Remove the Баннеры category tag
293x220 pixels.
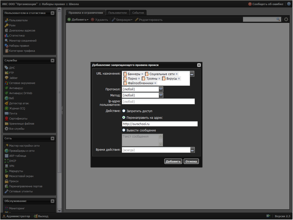click(142, 74)
